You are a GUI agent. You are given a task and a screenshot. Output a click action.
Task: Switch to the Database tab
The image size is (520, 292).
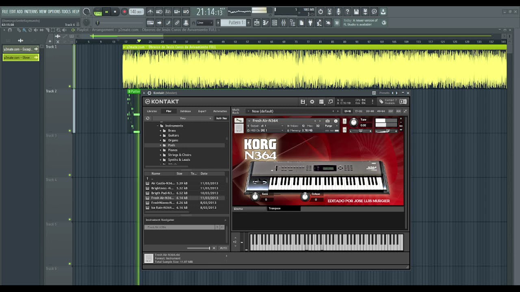click(185, 111)
